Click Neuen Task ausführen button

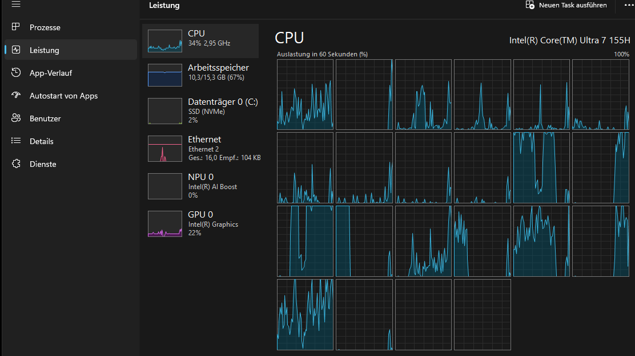point(566,5)
